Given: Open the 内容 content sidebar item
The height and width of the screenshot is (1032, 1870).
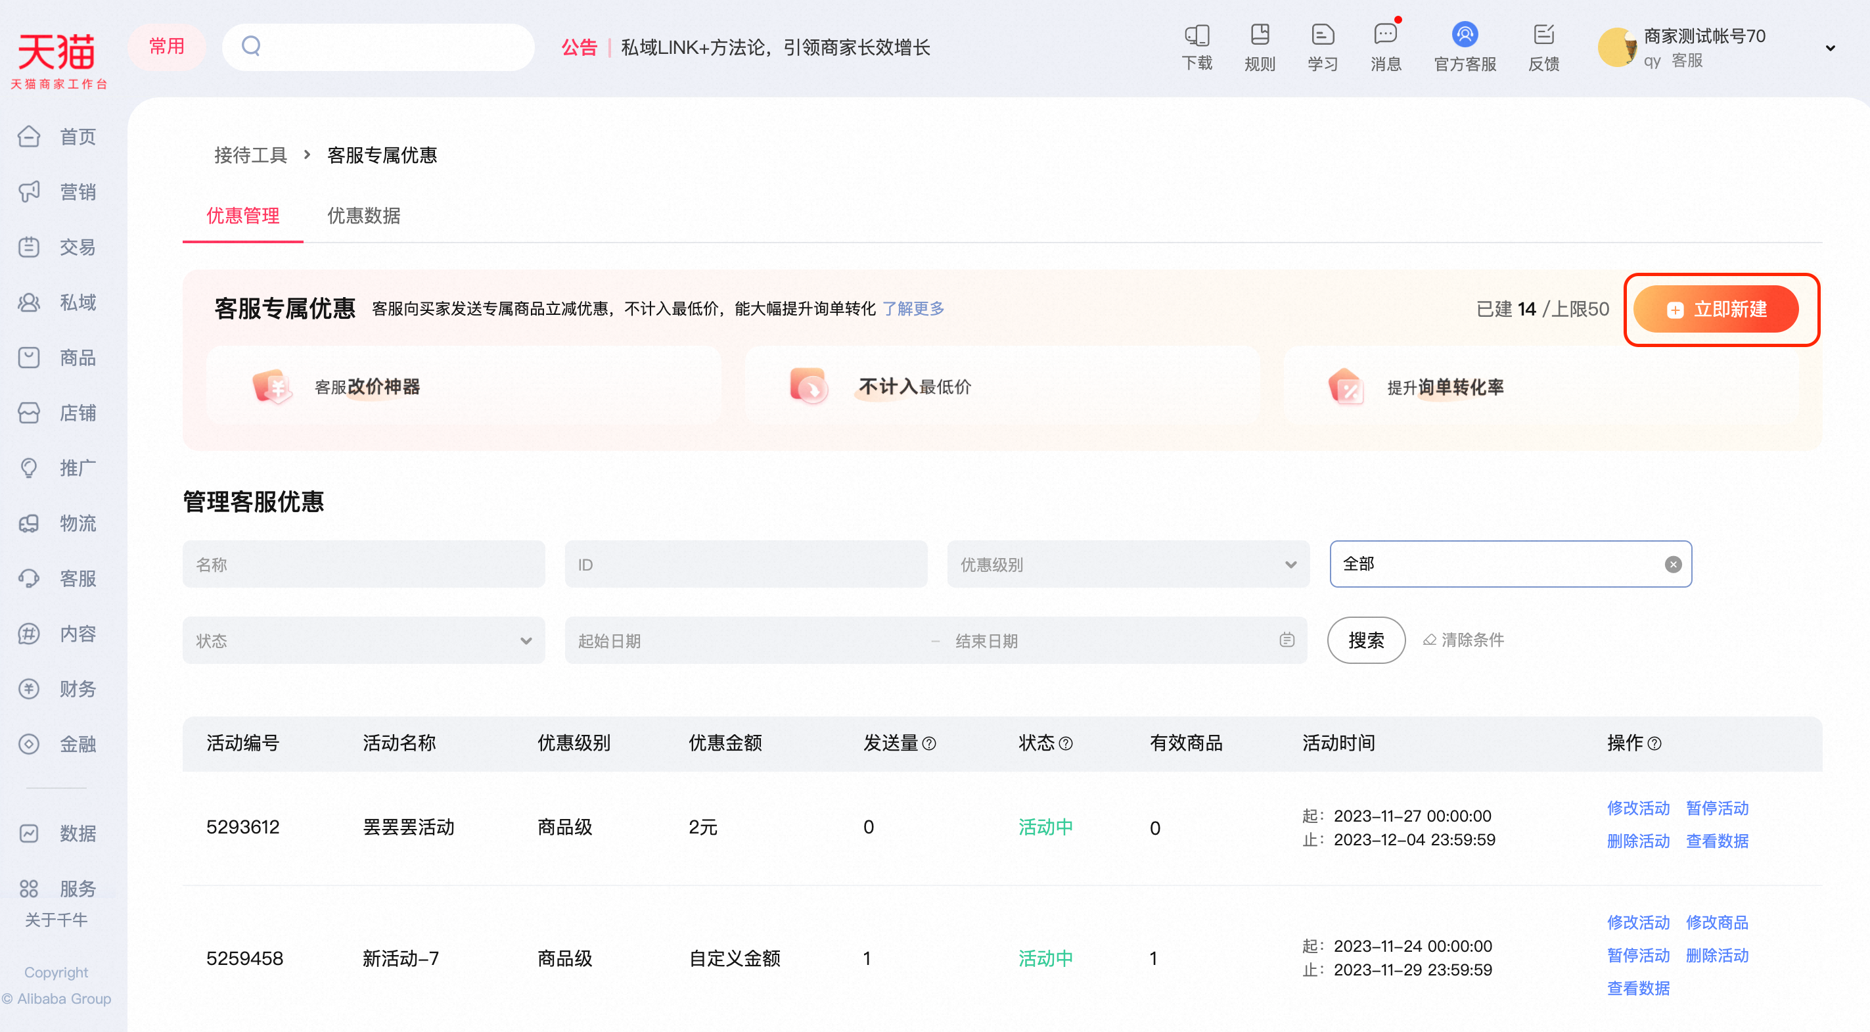Looking at the screenshot, I should click(57, 633).
